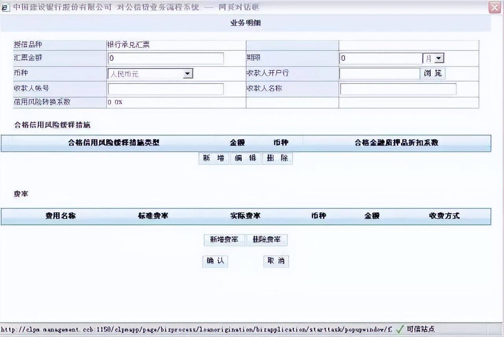Click the 删除 button in the mitigation section
This screenshot has width=504, height=337.
277,158
